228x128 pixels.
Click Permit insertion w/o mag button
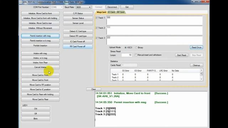[40, 41]
